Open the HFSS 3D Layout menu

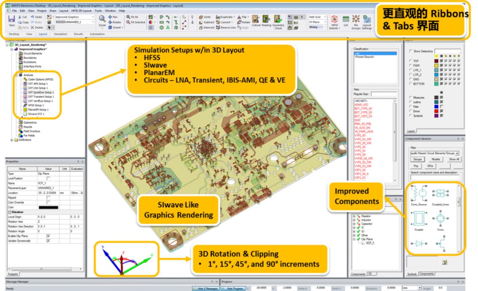tap(81, 11)
